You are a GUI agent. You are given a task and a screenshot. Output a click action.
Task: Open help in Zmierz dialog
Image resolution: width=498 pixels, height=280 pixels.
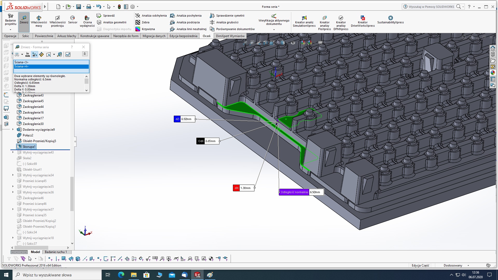[72, 47]
